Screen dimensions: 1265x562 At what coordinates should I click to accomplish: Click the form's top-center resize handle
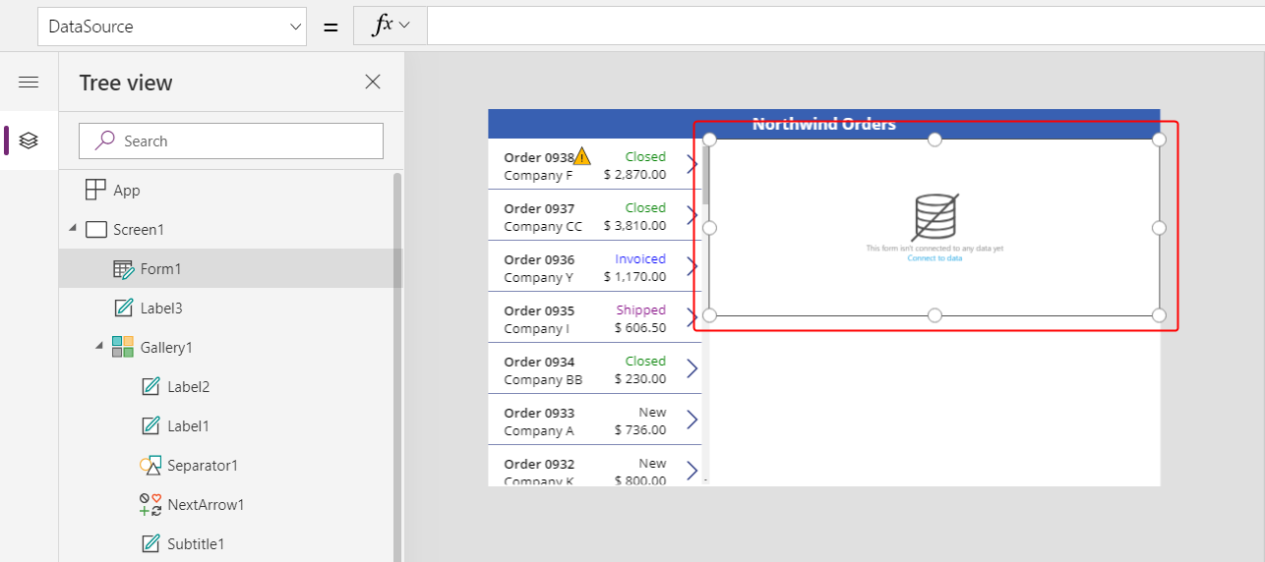click(934, 140)
